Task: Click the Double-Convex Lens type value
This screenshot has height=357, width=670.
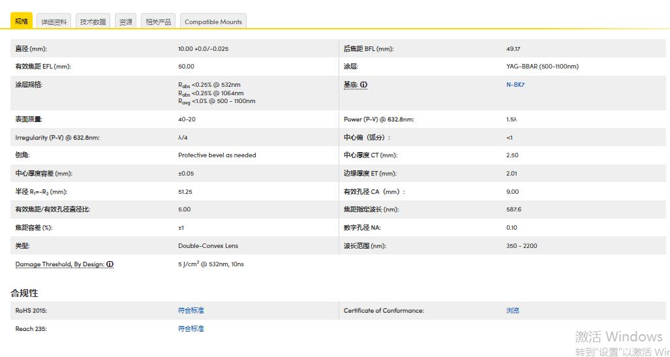Action: [x=208, y=246]
